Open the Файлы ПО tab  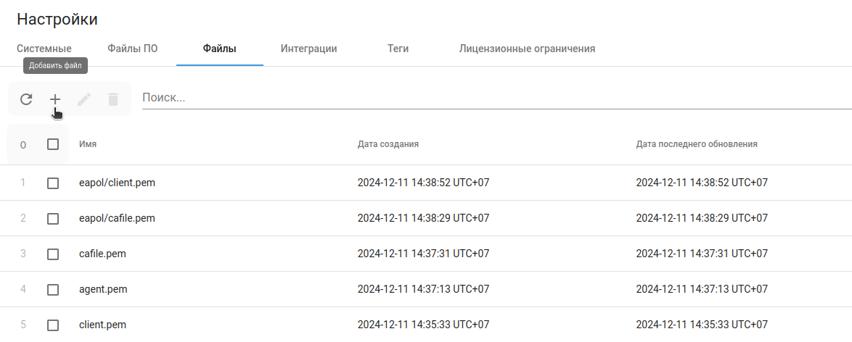pos(133,49)
